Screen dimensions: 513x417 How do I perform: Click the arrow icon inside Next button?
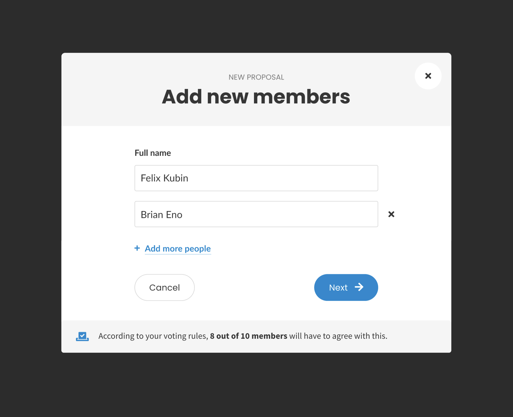359,287
